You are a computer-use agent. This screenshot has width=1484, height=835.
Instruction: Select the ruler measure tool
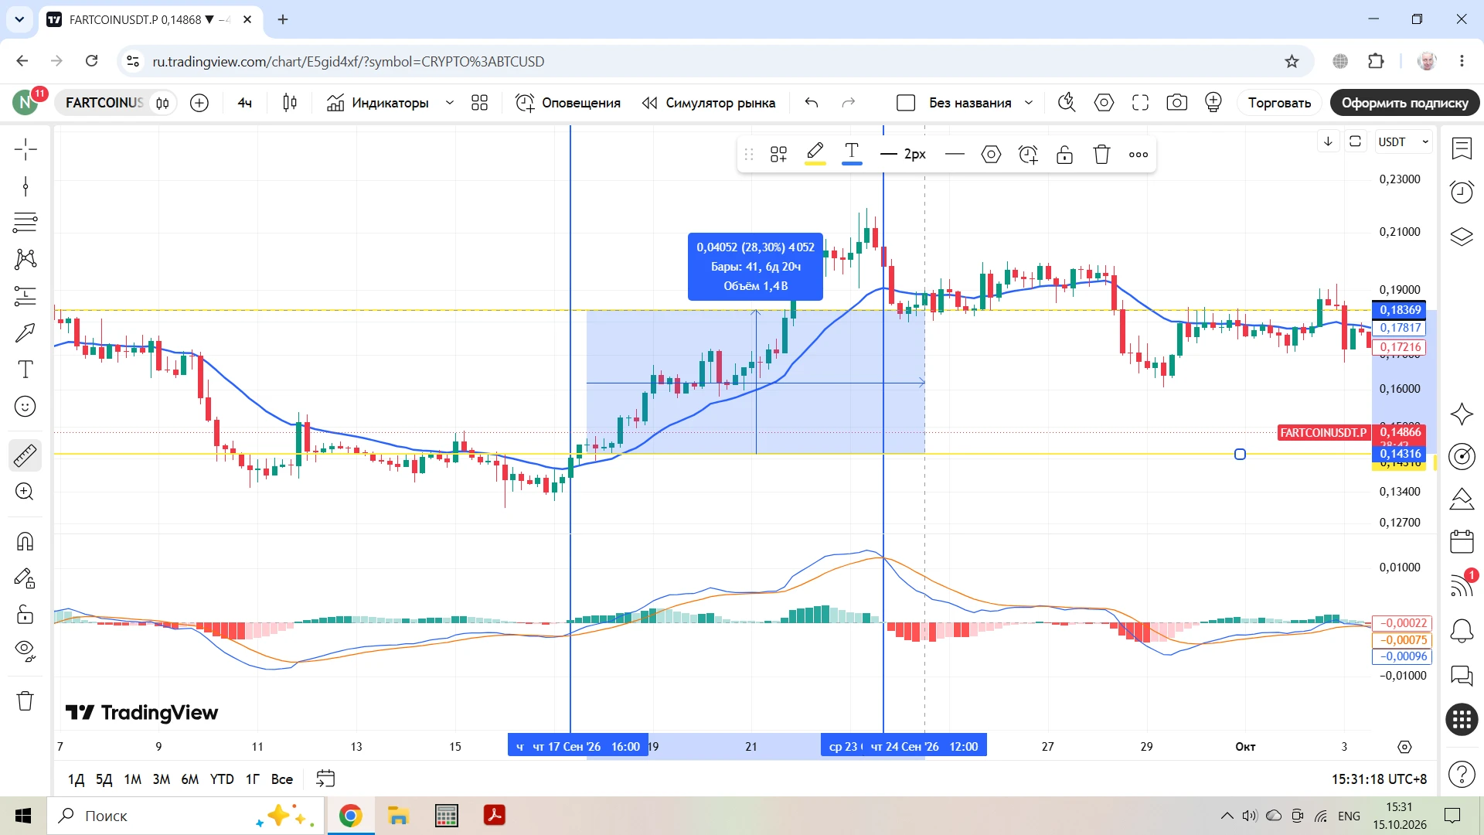(26, 455)
